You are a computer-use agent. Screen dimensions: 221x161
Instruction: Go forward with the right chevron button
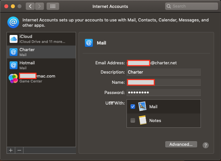[x=39, y=6]
